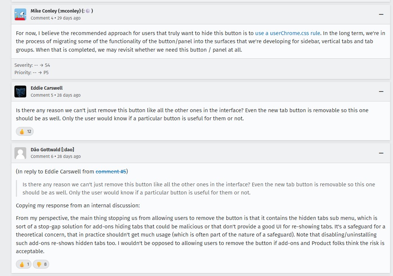Collapse Mike Conley's Comment 4
This screenshot has height=276, width=393.
(381, 14)
